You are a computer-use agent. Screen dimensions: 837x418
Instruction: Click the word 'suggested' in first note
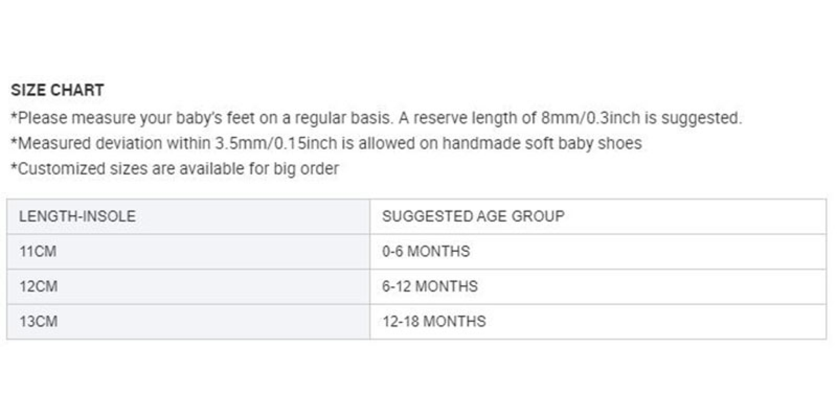pyautogui.click(x=701, y=118)
